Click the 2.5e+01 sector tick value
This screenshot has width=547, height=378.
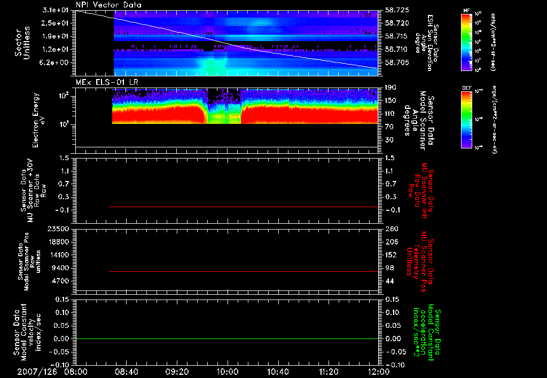(56, 23)
